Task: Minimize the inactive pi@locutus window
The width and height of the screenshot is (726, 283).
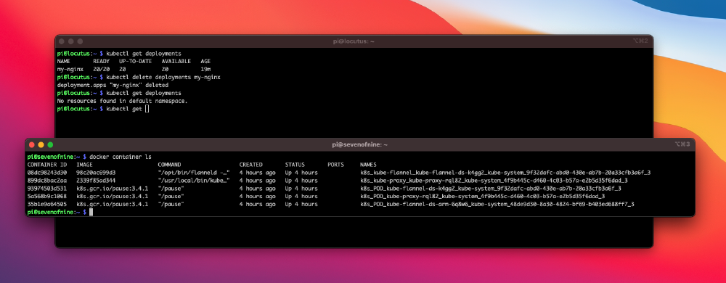Action: (x=70, y=41)
